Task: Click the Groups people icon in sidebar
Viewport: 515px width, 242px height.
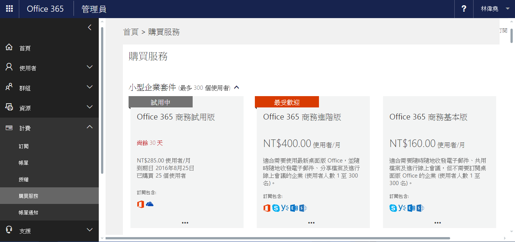Action: (9, 87)
